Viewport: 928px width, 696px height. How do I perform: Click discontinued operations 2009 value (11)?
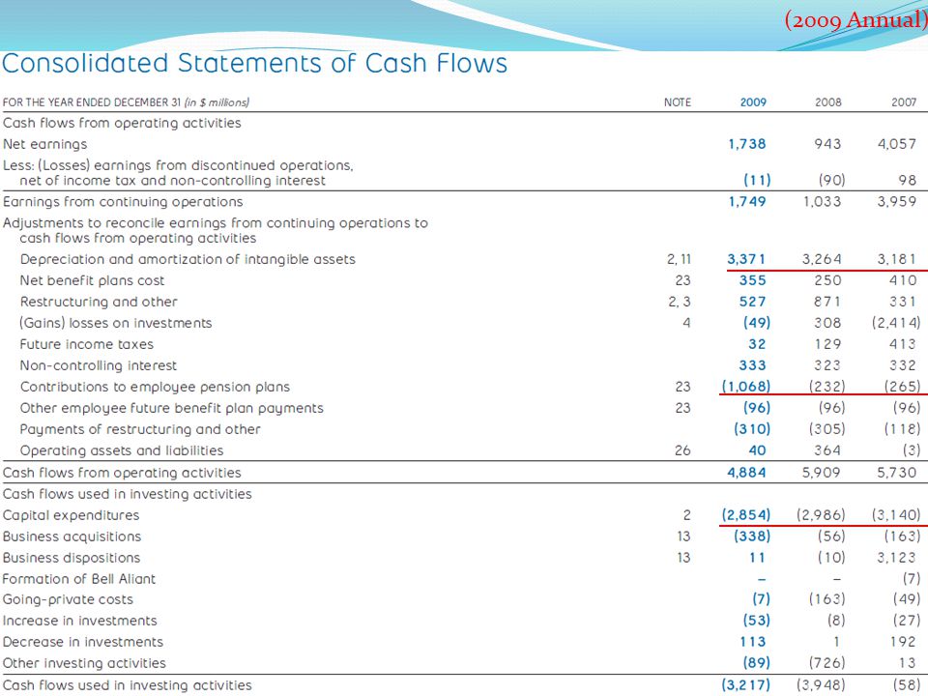click(757, 180)
